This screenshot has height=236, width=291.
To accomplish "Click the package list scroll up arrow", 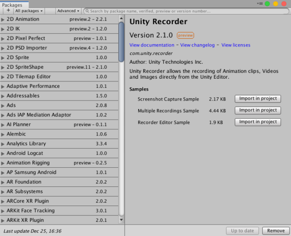I will pos(121,18).
